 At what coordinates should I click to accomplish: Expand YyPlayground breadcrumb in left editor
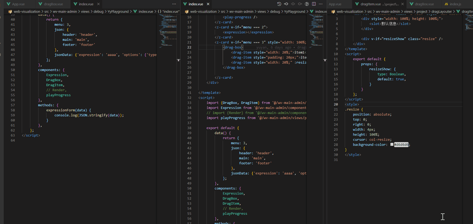[118, 11]
